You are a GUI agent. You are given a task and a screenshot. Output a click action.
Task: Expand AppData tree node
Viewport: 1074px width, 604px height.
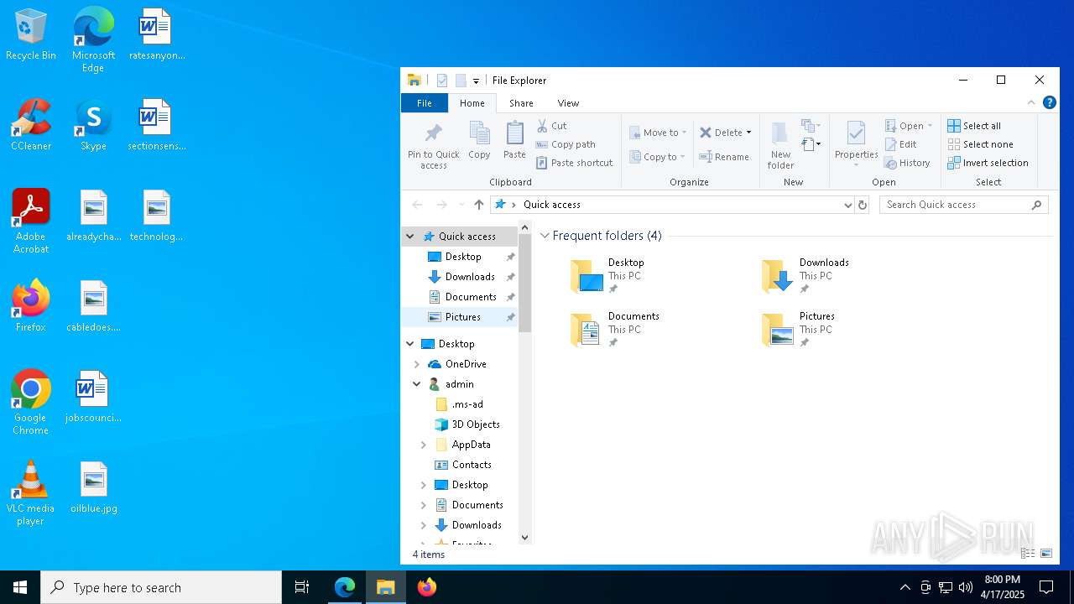(424, 445)
